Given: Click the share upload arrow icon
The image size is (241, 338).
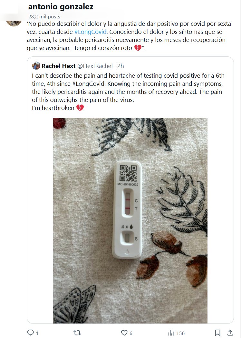Looking at the screenshot, I should point(230,333).
